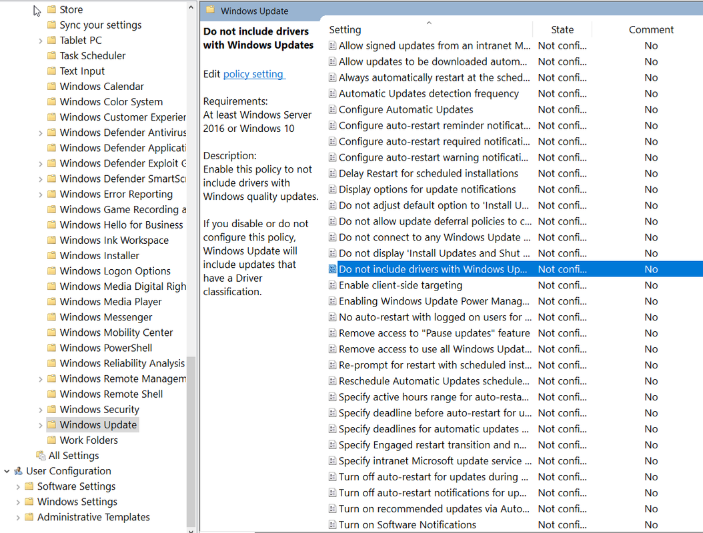The width and height of the screenshot is (703, 533).
Task: Open the Edit policy setting link
Action: 253,74
